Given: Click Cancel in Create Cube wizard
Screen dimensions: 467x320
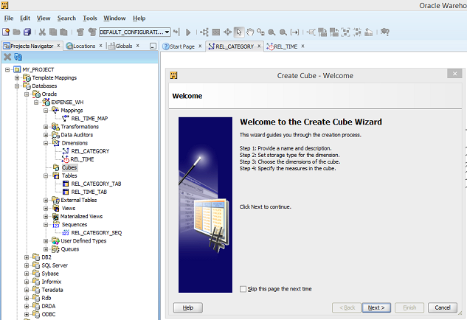Looking at the screenshot, I should (x=442, y=307).
